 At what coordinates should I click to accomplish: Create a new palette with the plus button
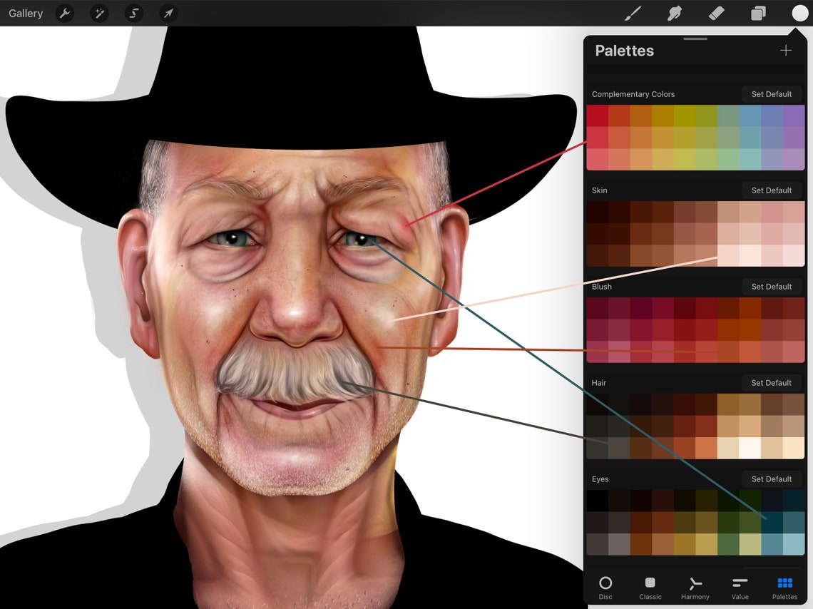[785, 50]
